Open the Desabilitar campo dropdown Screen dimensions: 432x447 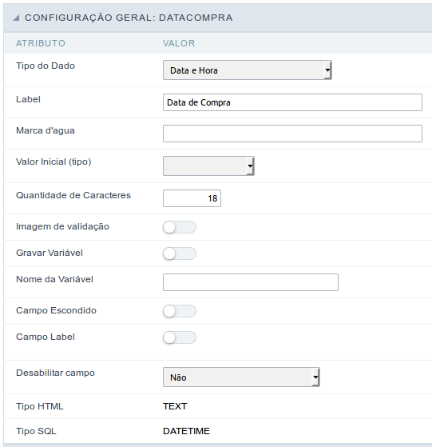click(241, 377)
